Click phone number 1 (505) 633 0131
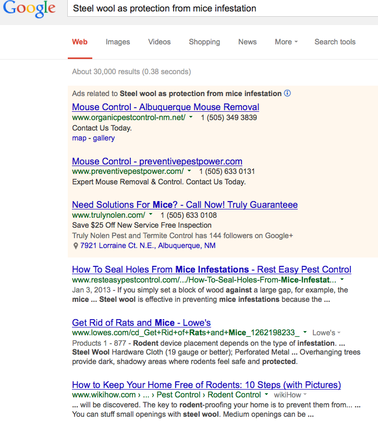The height and width of the screenshot is (422, 378). pos(227,171)
